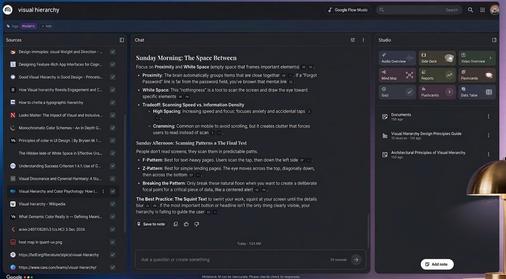
Task: Open the Google apps grid icon
Action: 482,10
